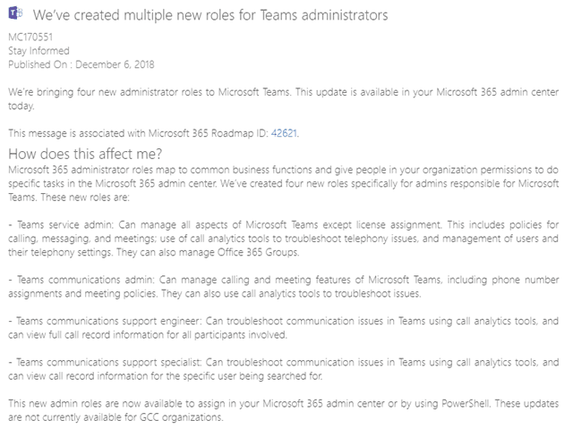Select the communications support engineer role entry
Image resolution: width=573 pixels, height=429 pixels.
(286, 326)
